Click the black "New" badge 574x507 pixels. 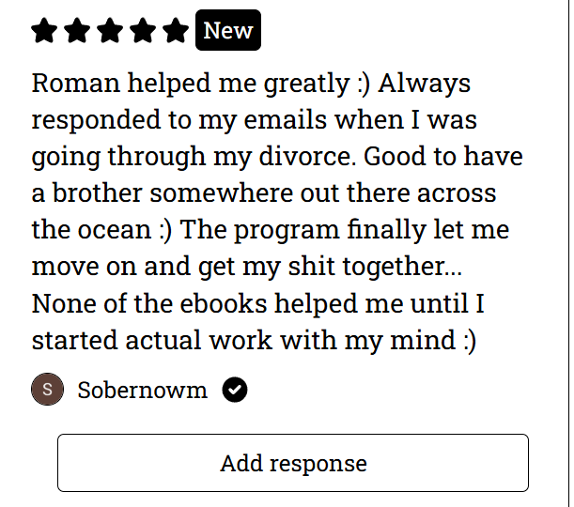click(228, 30)
